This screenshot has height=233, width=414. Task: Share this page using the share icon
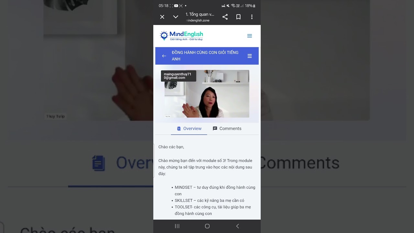225,17
